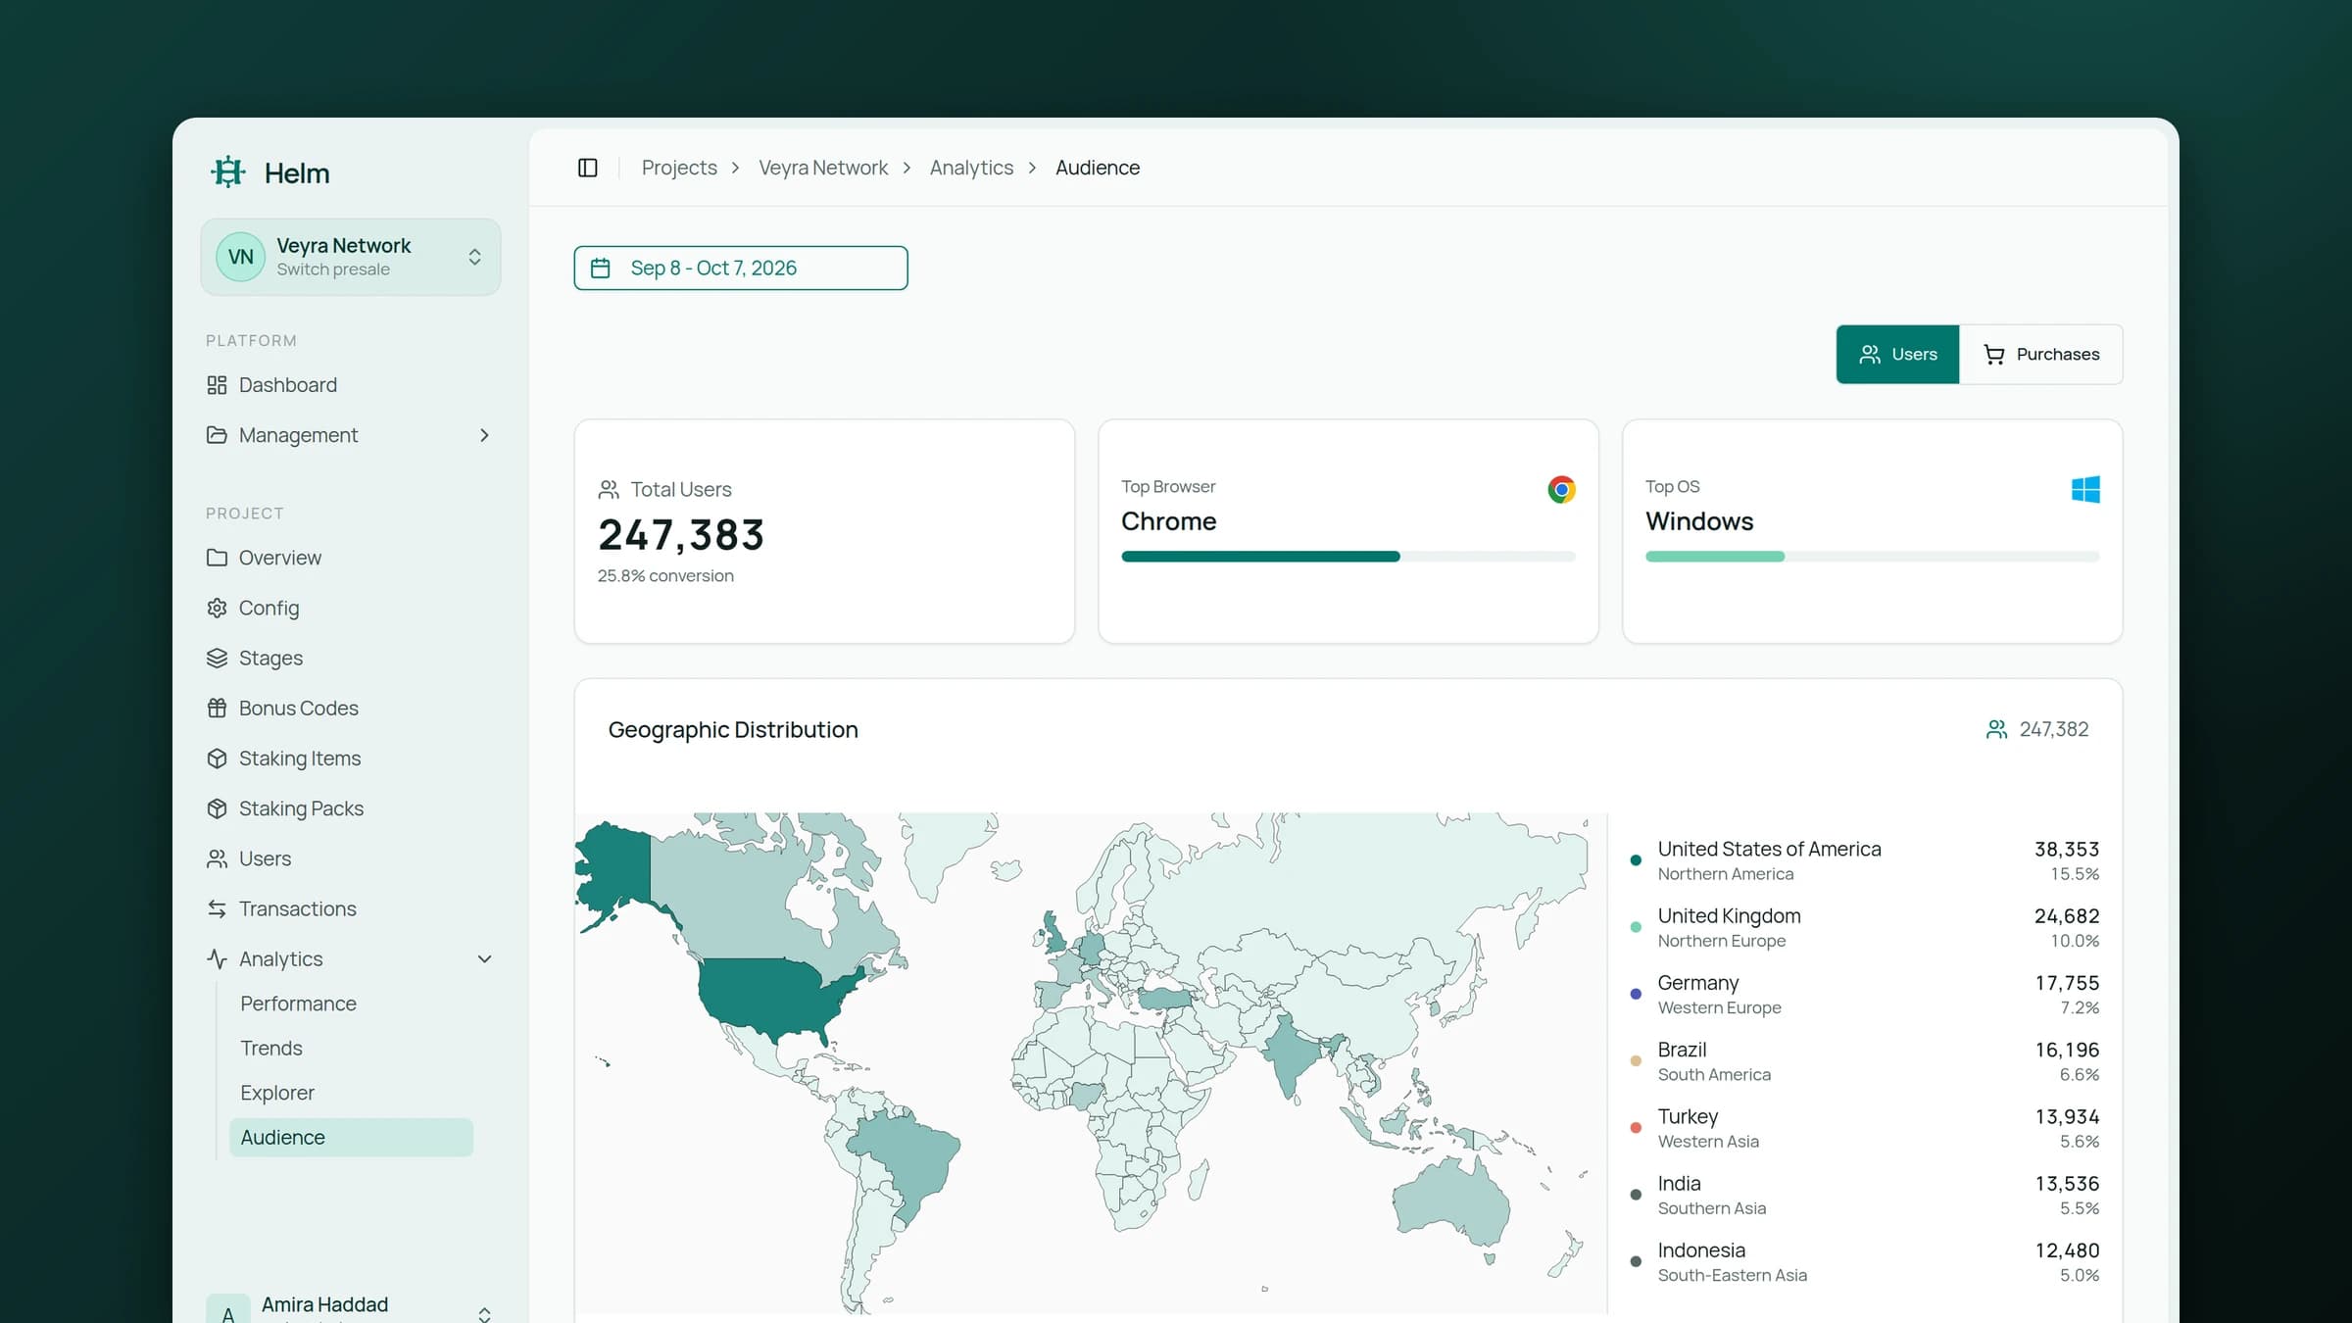2352x1323 pixels.
Task: Expand the Management menu chevron
Action: tap(484, 435)
